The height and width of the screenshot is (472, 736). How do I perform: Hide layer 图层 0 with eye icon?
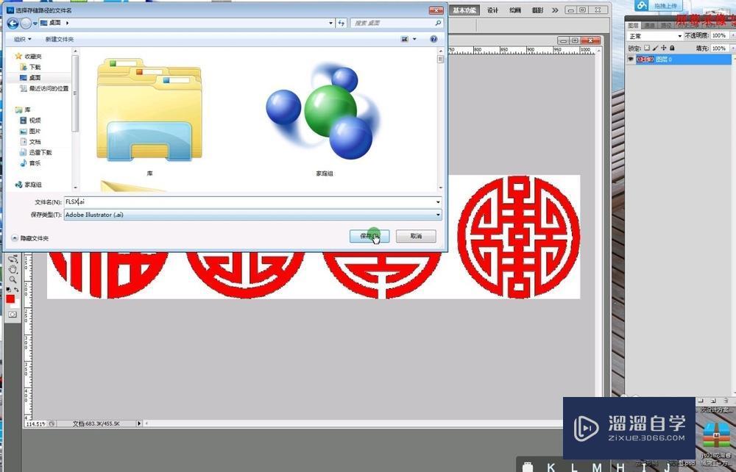(x=631, y=60)
